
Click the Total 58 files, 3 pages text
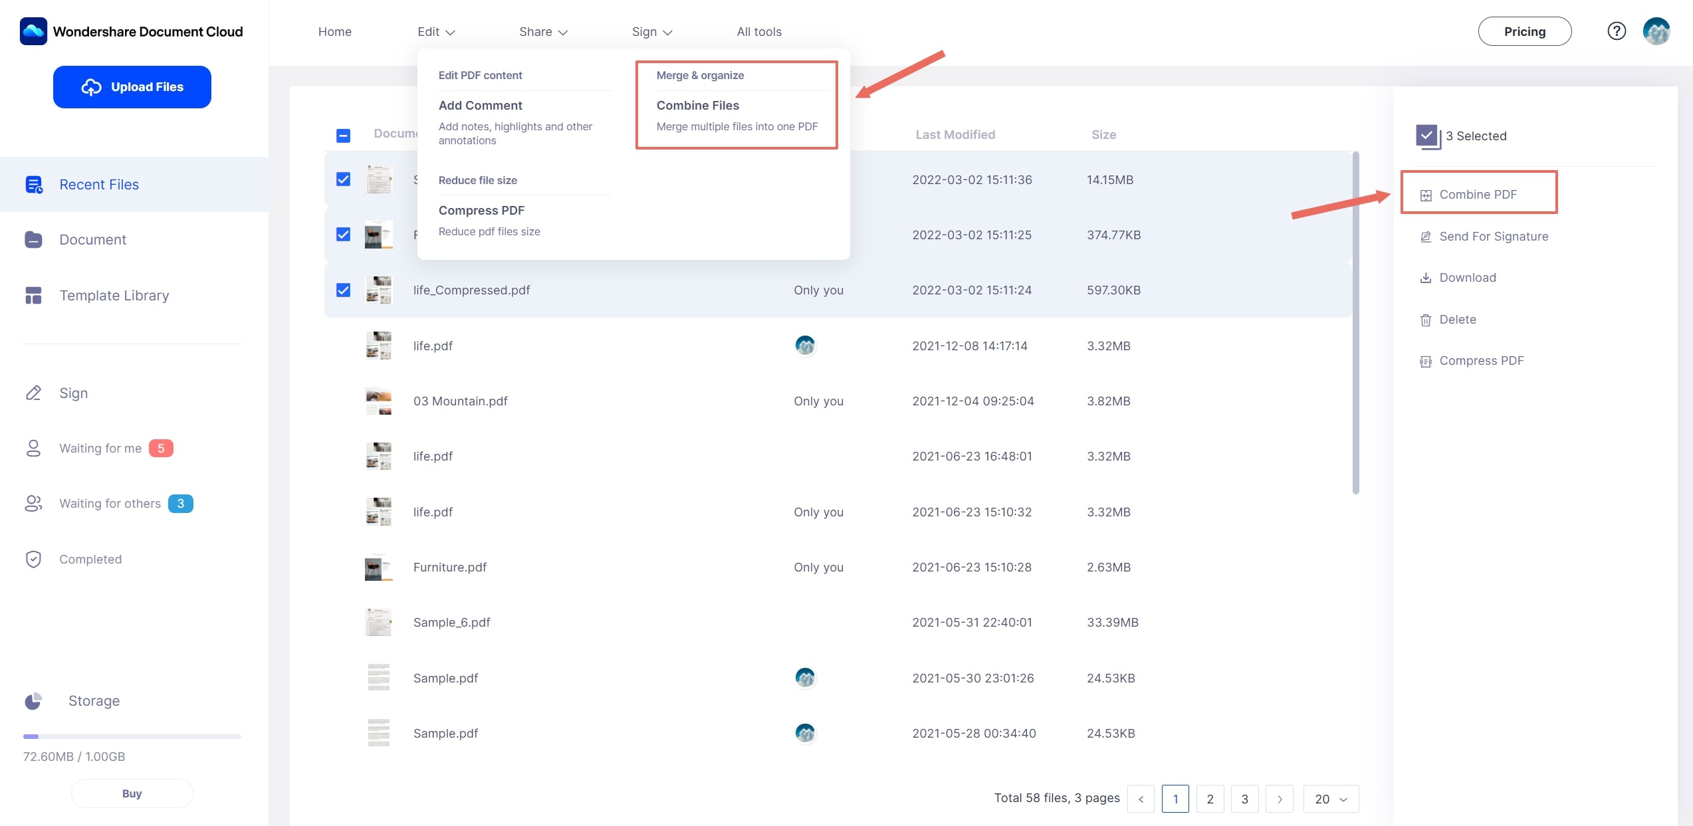pyautogui.click(x=1057, y=798)
